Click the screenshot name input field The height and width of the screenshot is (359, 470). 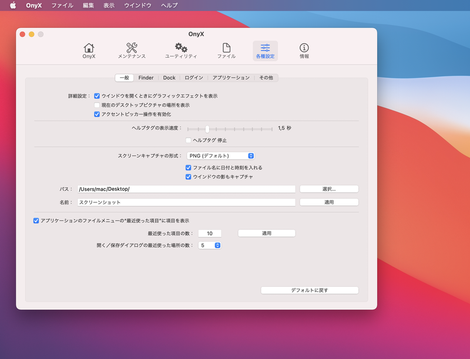(x=188, y=202)
